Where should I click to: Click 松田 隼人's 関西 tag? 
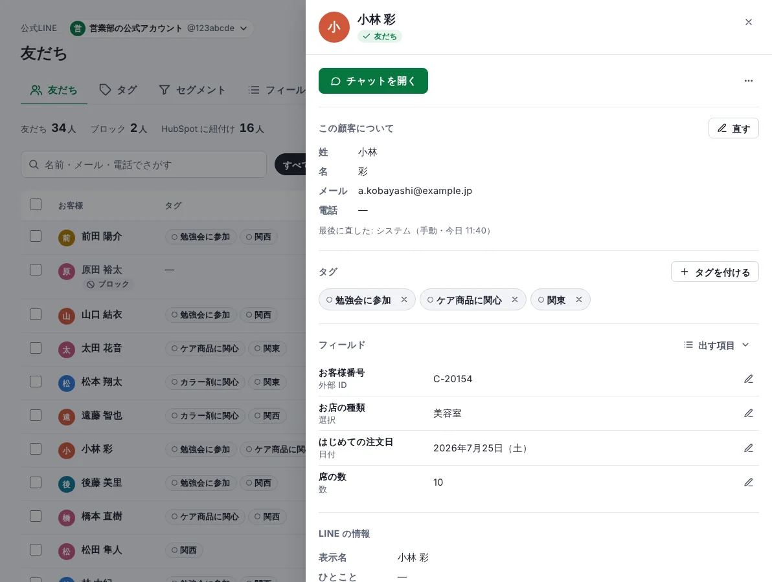pyautogui.click(x=184, y=550)
